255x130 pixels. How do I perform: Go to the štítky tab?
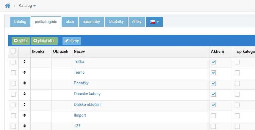[137, 22]
